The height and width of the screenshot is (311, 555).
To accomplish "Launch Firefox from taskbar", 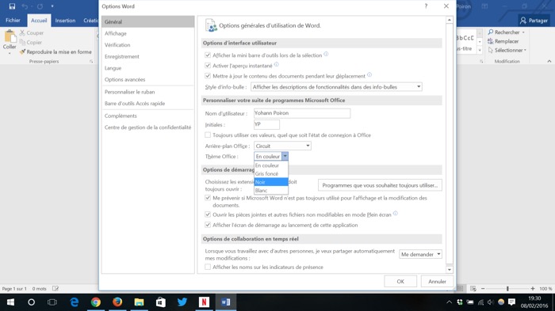I will [x=117, y=302].
